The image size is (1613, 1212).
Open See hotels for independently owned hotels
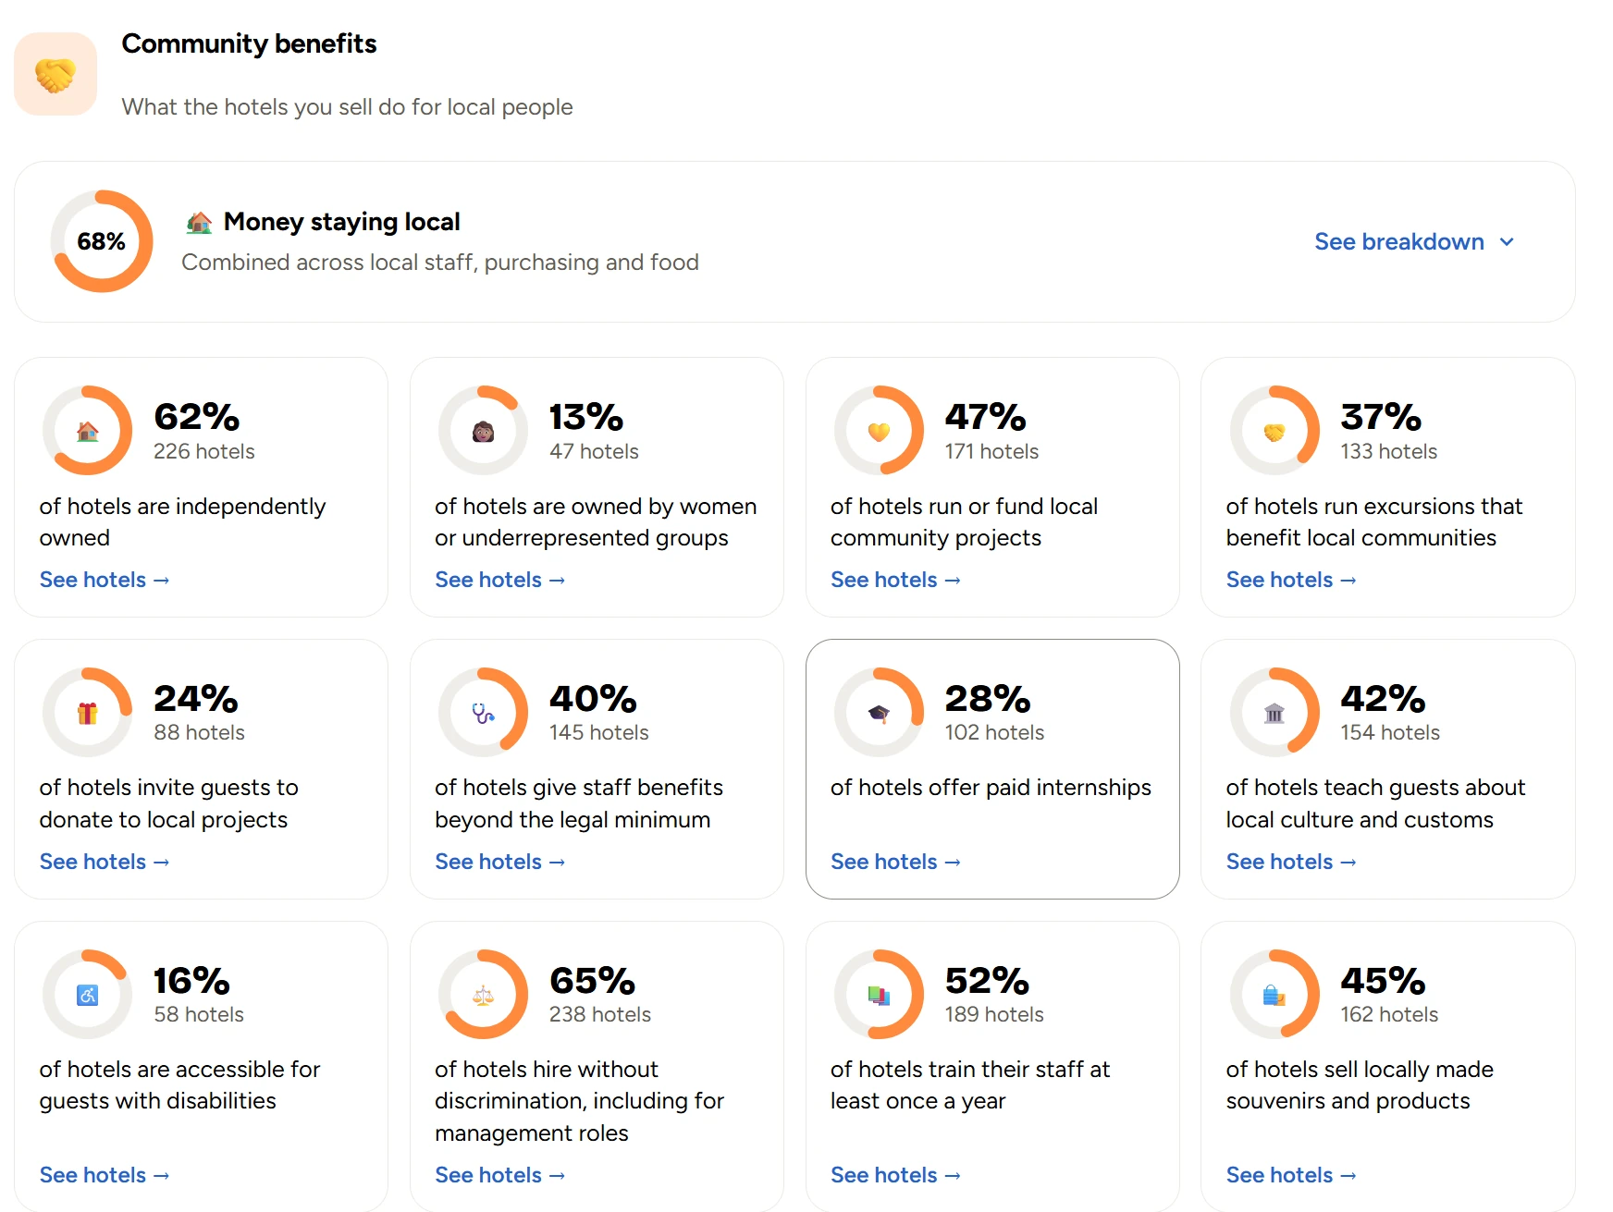click(x=105, y=580)
